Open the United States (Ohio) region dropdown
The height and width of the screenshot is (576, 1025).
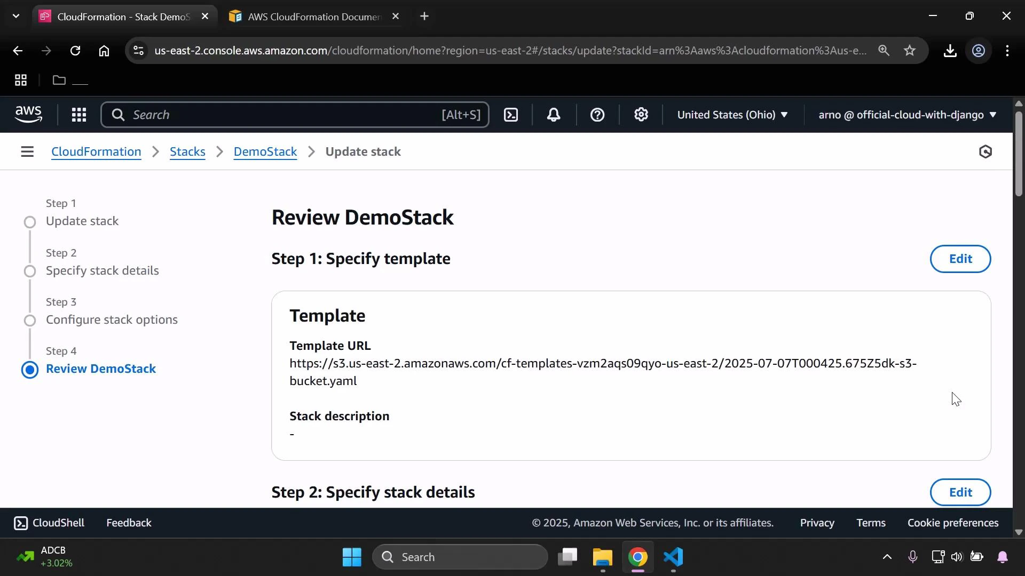pyautogui.click(x=732, y=115)
